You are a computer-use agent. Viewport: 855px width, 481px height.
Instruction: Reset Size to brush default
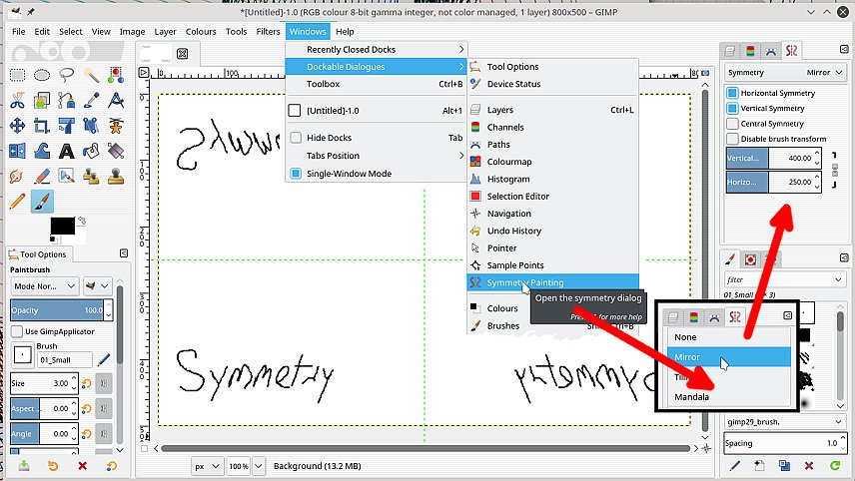86,383
